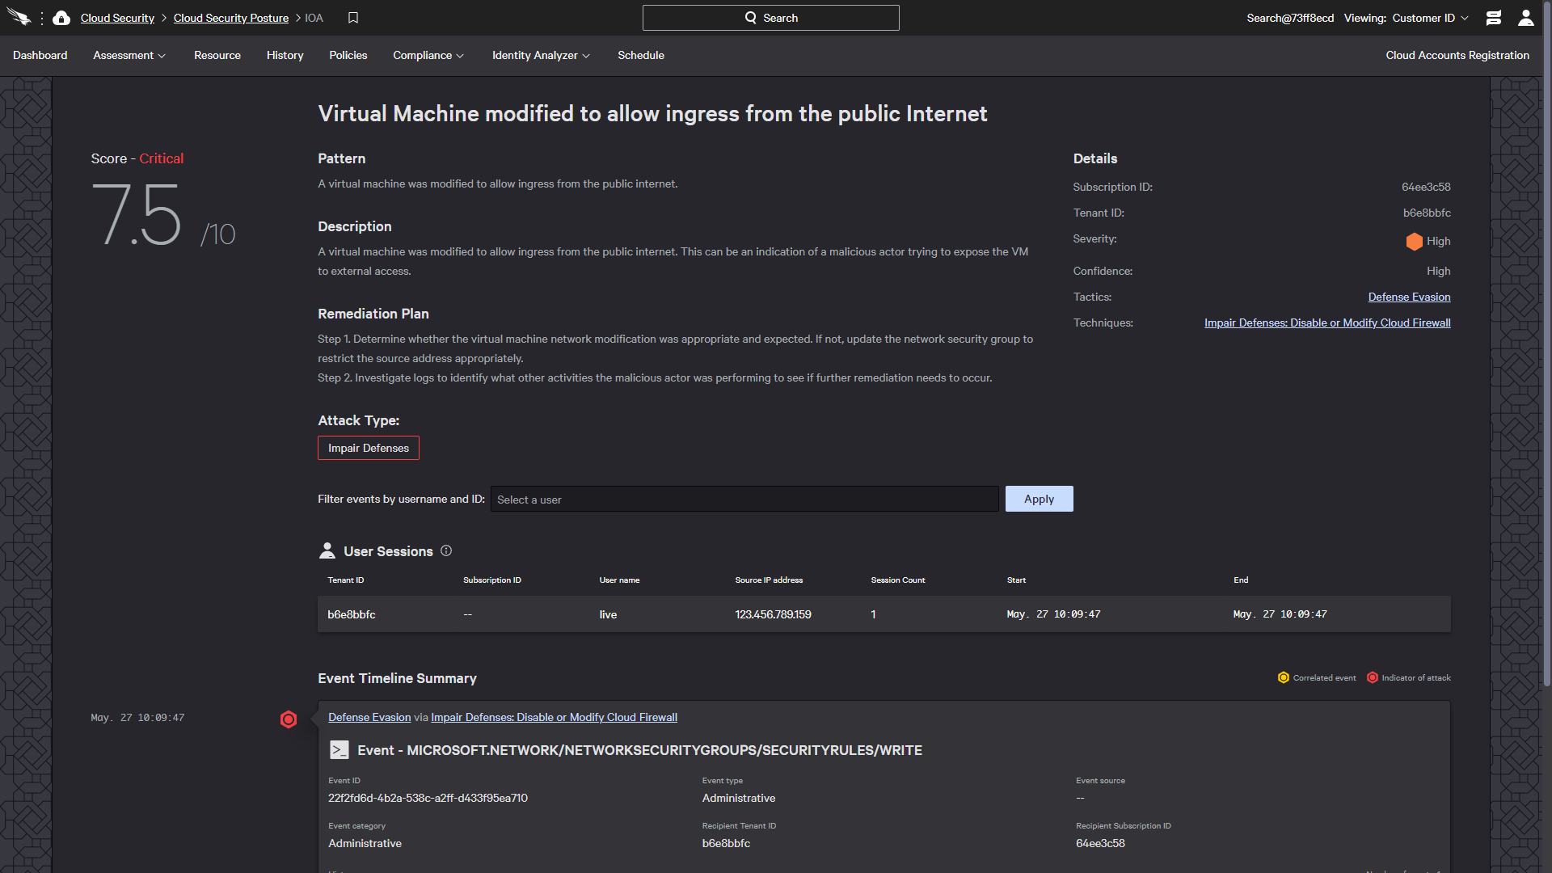The height and width of the screenshot is (873, 1552).
Task: Open Defense Evasion tactic link in Details
Action: point(1409,297)
